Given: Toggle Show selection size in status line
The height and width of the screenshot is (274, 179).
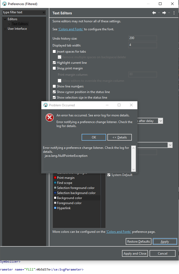Looking at the screenshot, I should (x=54, y=98).
